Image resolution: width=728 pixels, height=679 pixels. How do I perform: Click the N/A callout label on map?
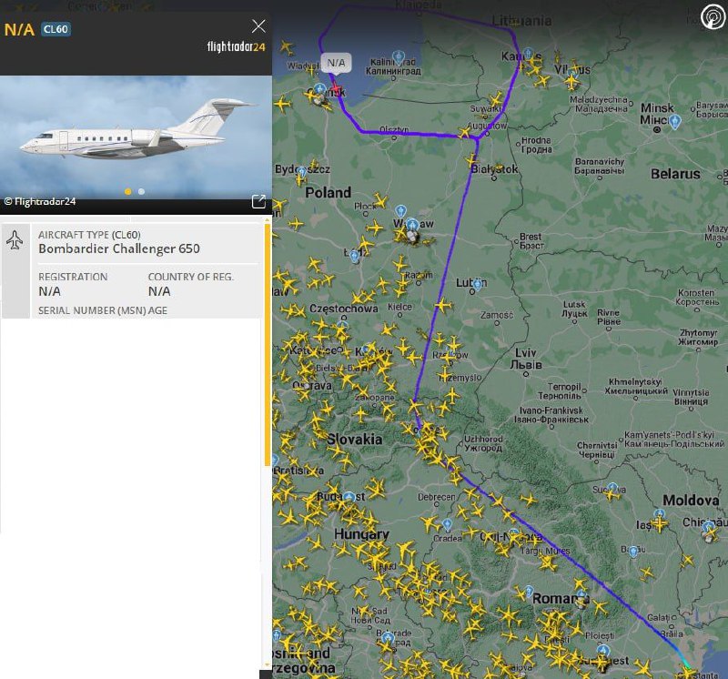point(336,63)
